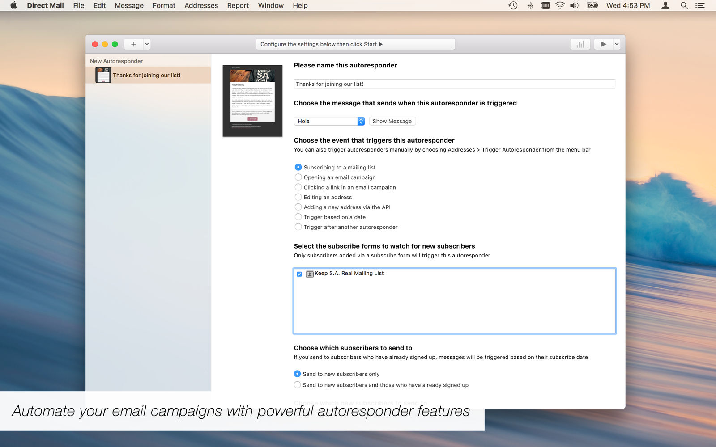The width and height of the screenshot is (716, 447).
Task: Open the Hola message popup menu
Action: [329, 121]
